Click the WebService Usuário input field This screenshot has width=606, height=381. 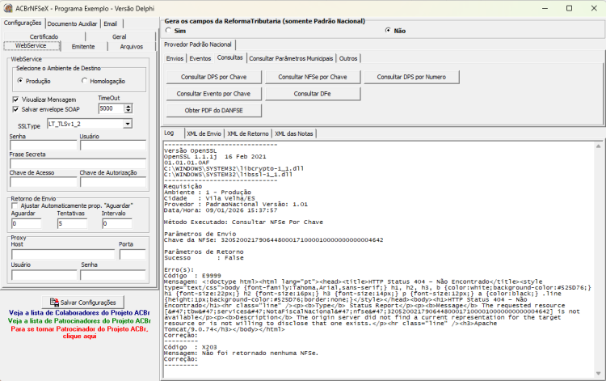[113, 145]
